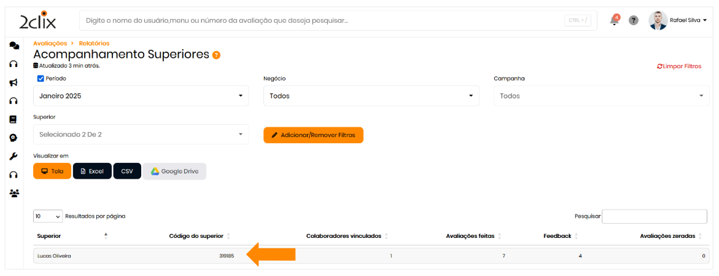Uncheck the Período checkbox
719x276 pixels.
(41, 79)
